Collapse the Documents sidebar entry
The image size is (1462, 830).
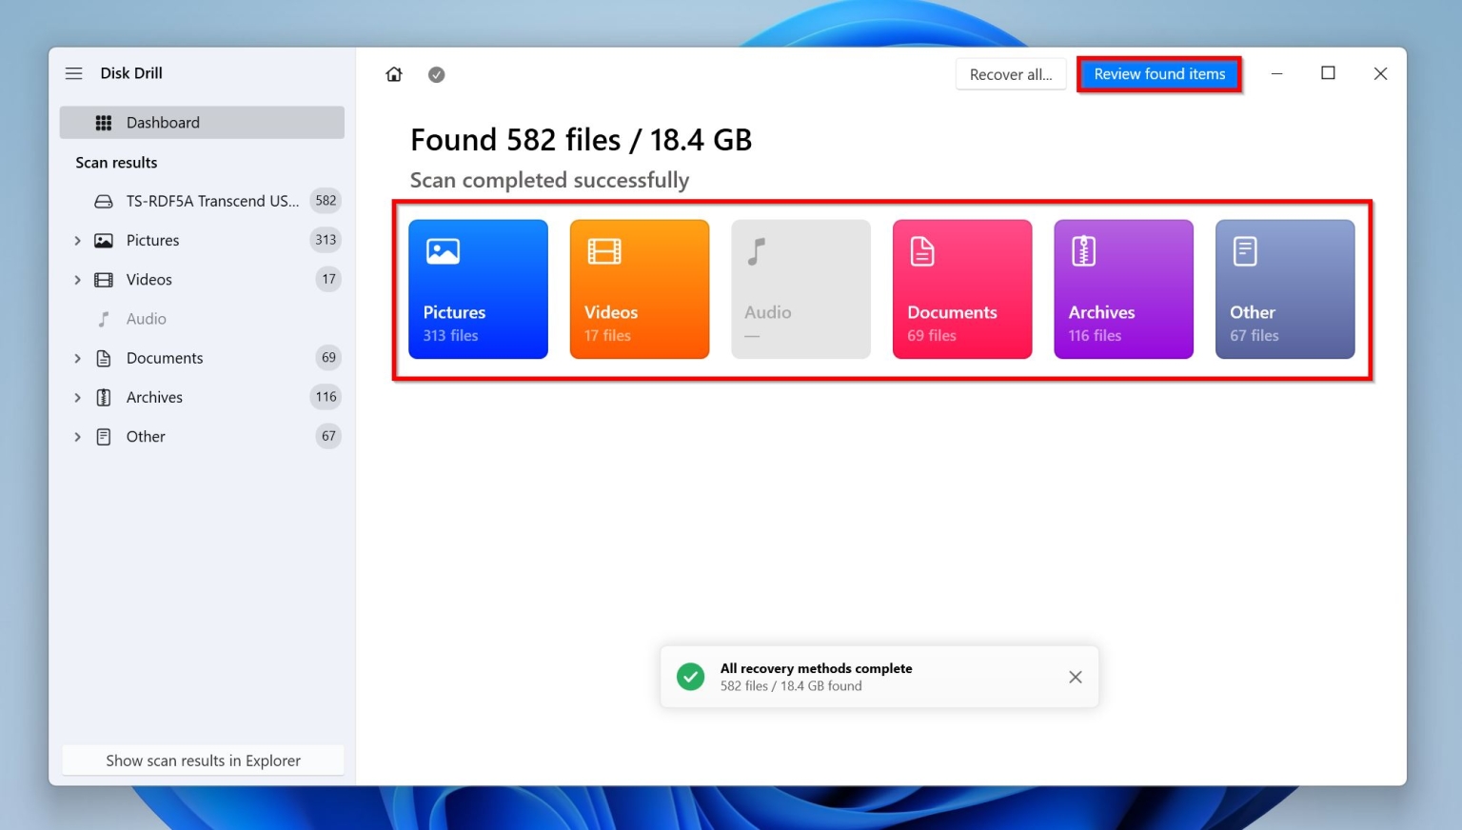tap(78, 358)
